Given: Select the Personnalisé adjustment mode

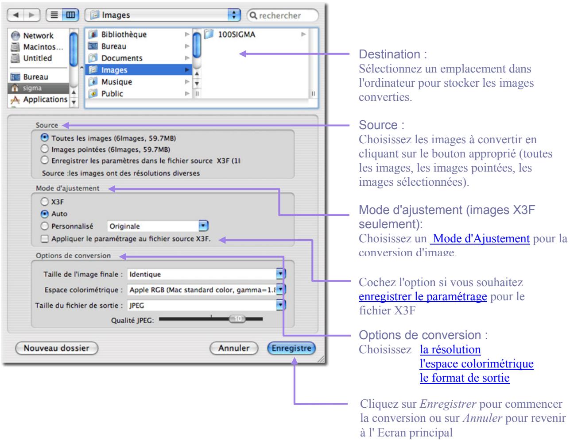Looking at the screenshot, I should point(45,226).
